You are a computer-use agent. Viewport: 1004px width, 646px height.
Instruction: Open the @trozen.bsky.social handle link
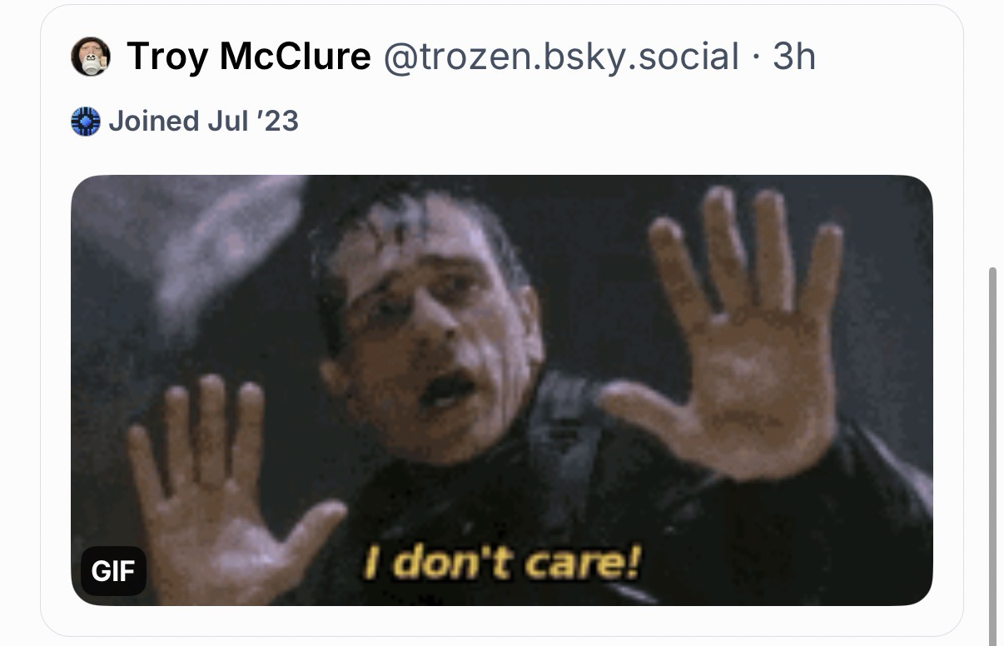pyautogui.click(x=560, y=57)
